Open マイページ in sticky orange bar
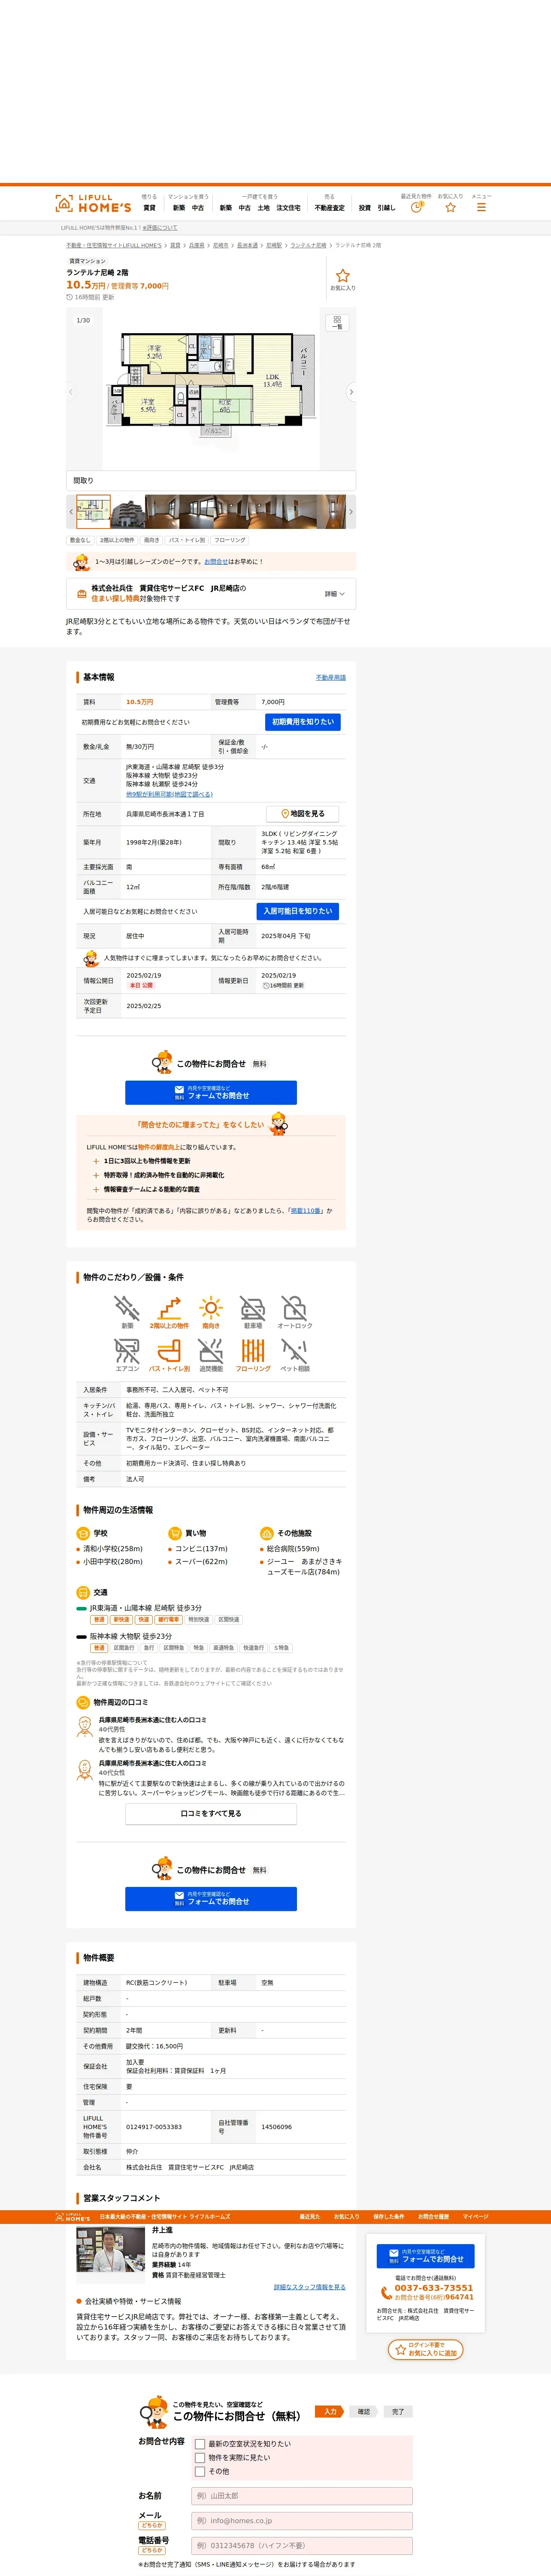This screenshot has height=2576, width=551. click(x=476, y=2217)
